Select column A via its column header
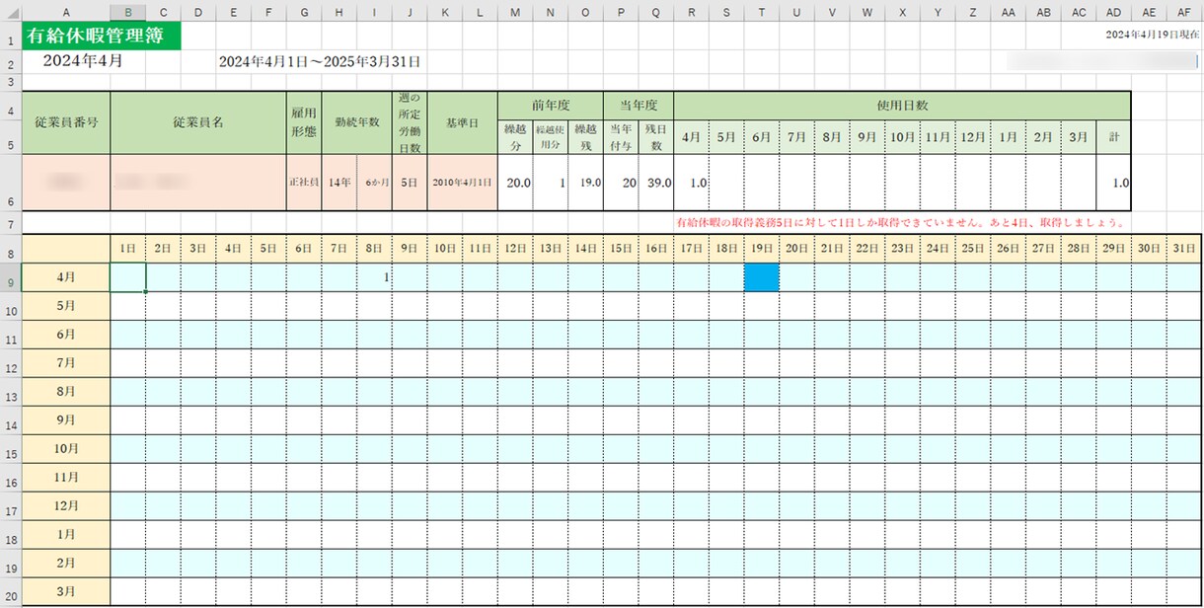This screenshot has height=608, width=1204. (x=66, y=11)
